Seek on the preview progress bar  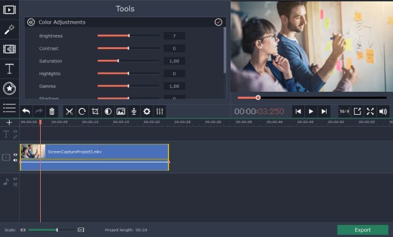312,97
